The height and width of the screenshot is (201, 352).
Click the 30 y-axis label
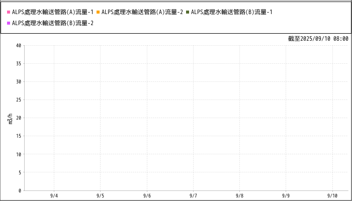click(x=19, y=82)
